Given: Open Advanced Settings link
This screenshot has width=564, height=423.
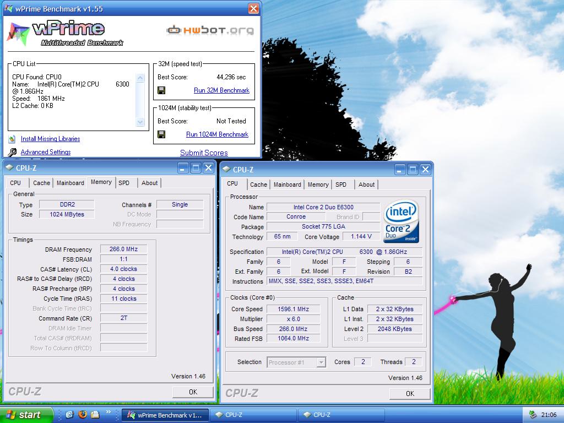Looking at the screenshot, I should click(46, 152).
